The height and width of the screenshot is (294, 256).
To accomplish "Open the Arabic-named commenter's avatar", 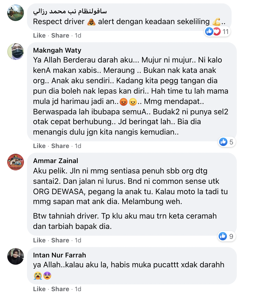I will click(16, 13).
